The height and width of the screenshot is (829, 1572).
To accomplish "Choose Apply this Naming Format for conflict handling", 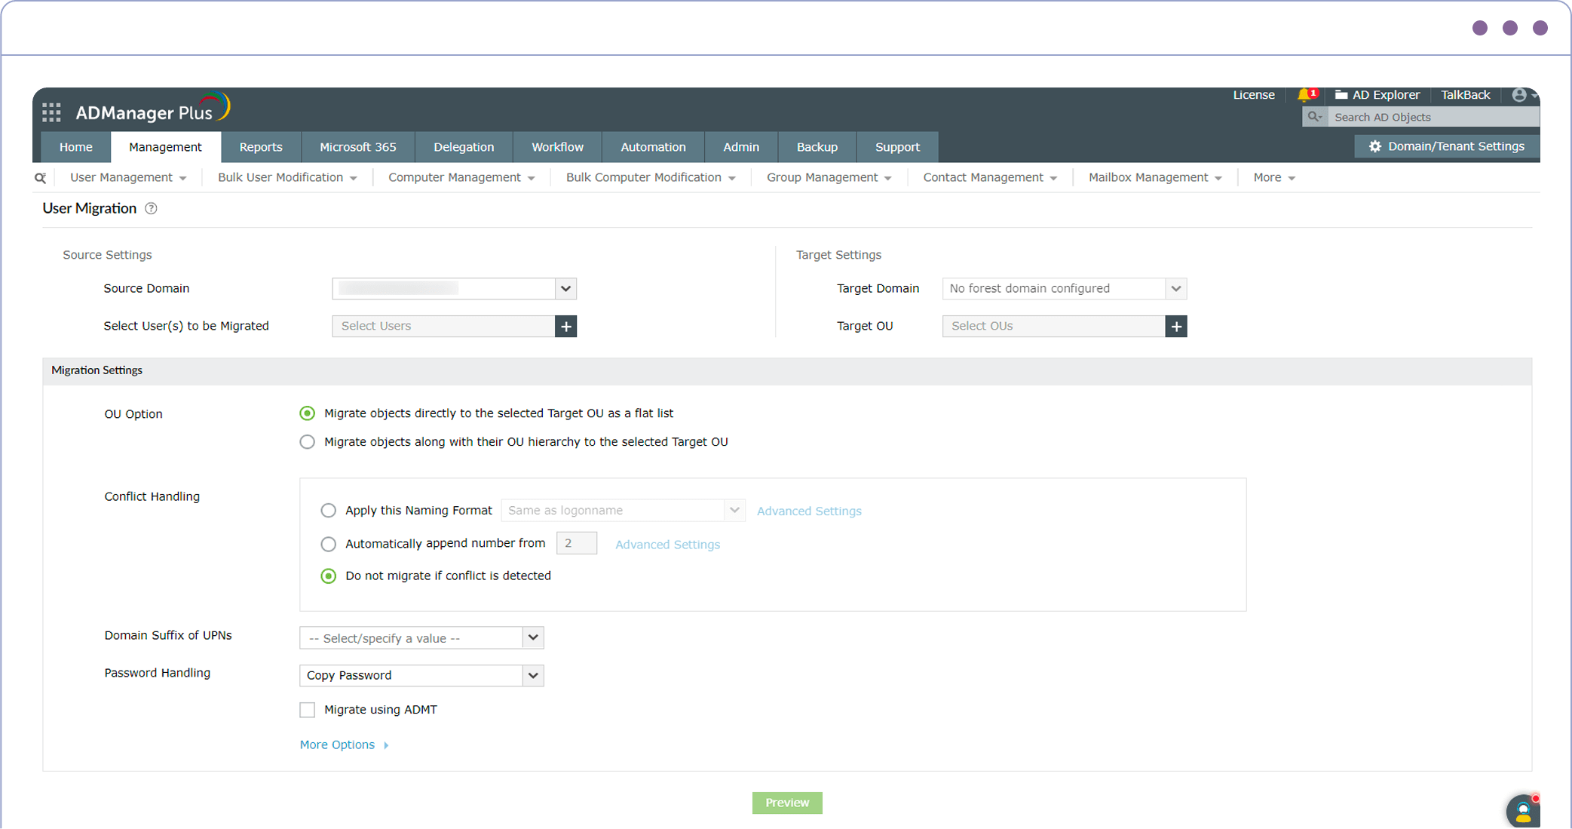I will (328, 510).
